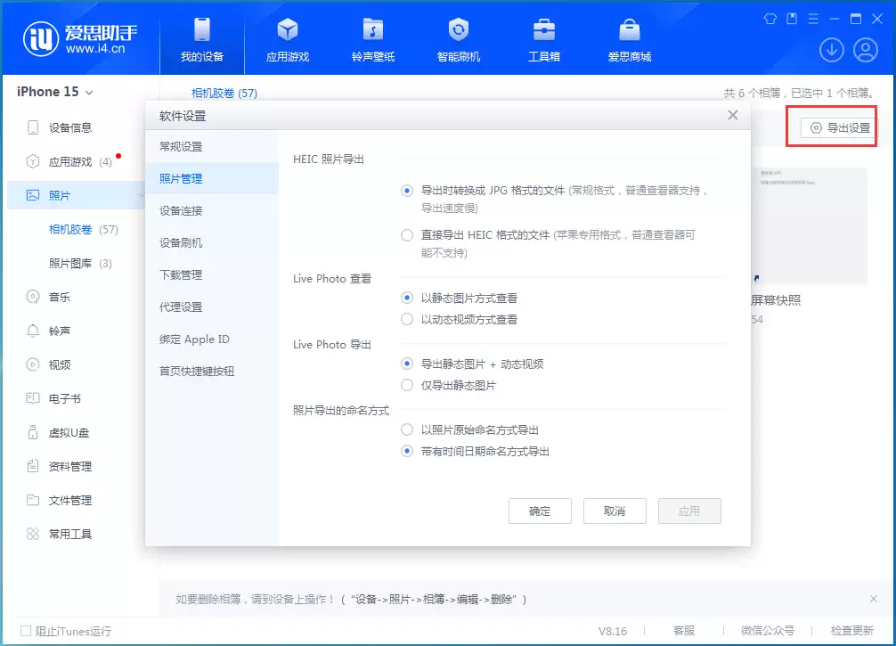Screen dimensions: 896x646
Task: Open the 屏幕快照 album thumbnail
Action: coord(810,226)
